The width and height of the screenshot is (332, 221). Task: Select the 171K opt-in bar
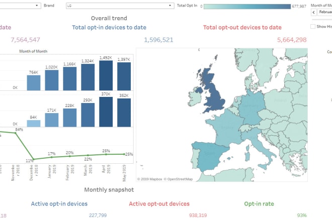coord(52,120)
